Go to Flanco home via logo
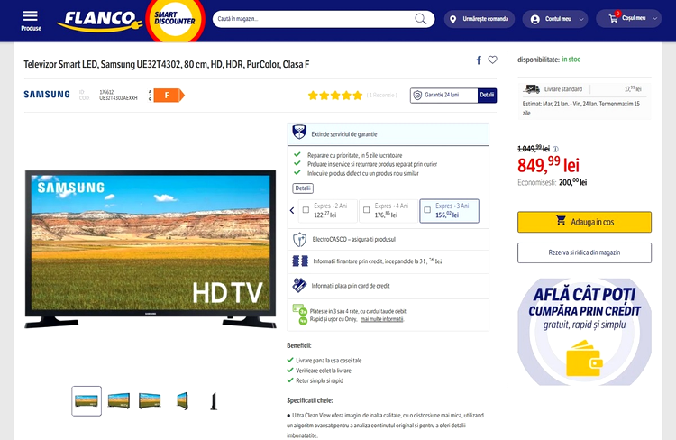676x440 pixels. [x=99, y=21]
